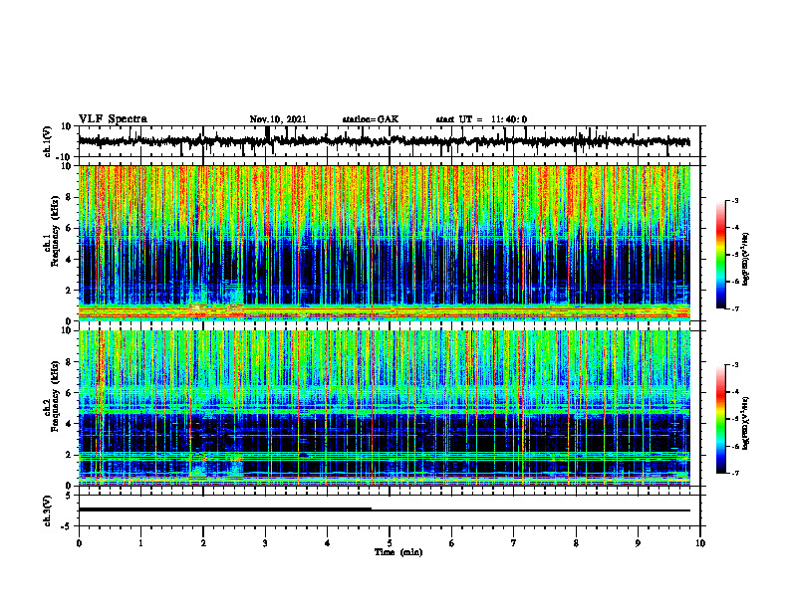Screen dimensions: 789x609
Task: Click the "8" kHz tick of ch.2 spectrogram
Action: click(x=70, y=362)
